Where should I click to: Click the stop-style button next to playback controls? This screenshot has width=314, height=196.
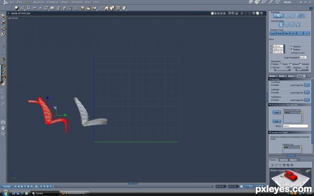tap(36, 187)
